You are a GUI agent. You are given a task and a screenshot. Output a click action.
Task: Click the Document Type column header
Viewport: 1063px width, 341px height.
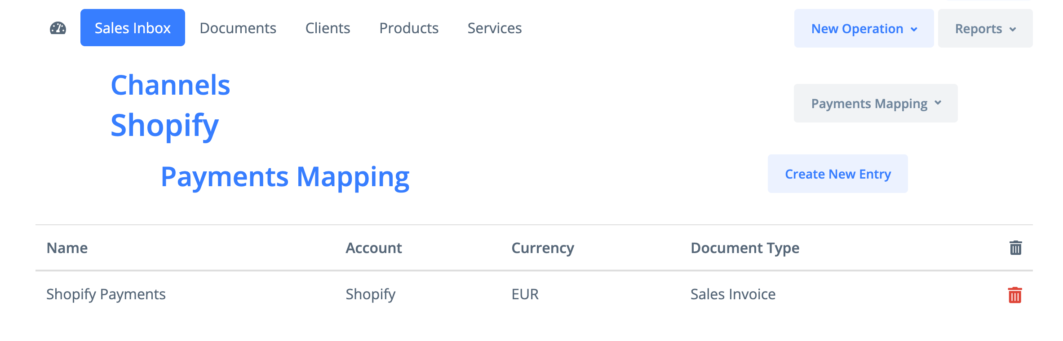click(744, 248)
